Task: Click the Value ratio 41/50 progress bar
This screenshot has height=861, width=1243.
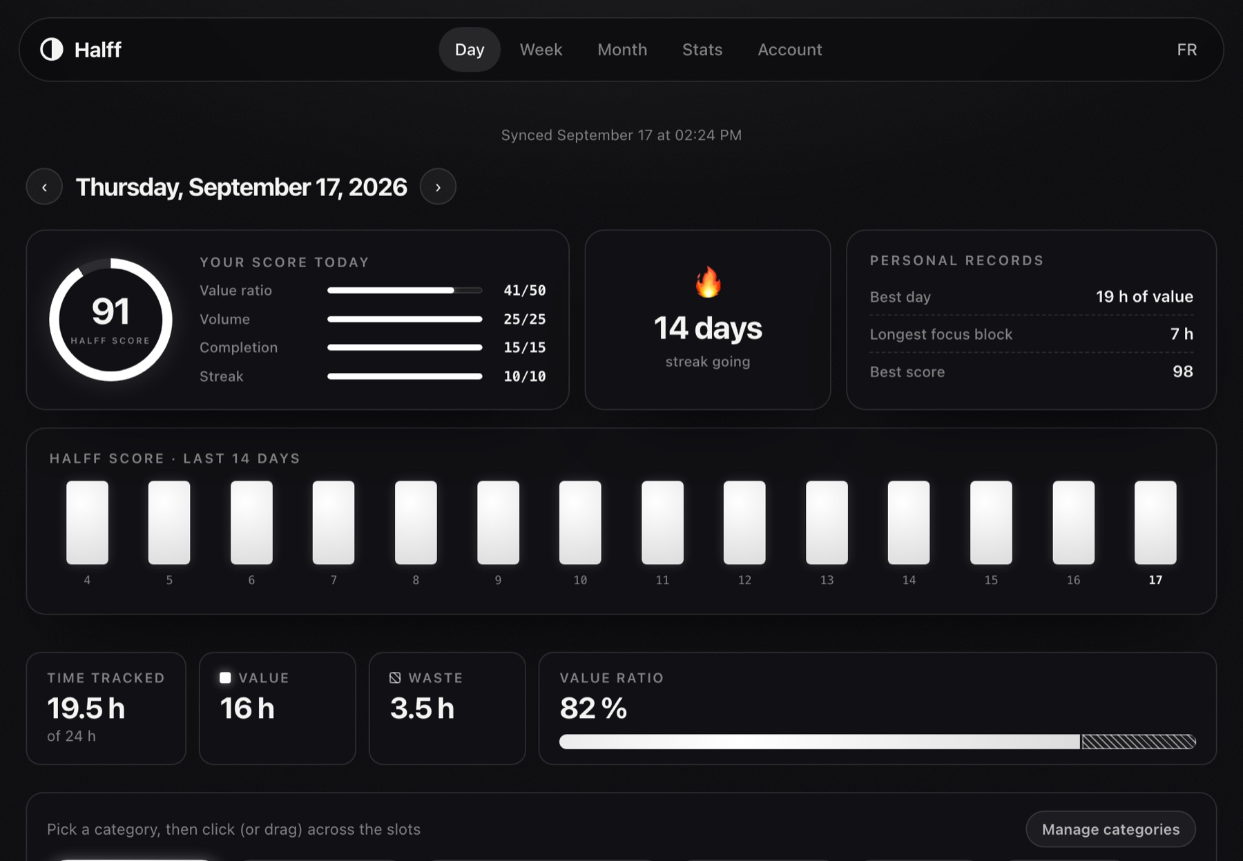Action: pos(405,291)
